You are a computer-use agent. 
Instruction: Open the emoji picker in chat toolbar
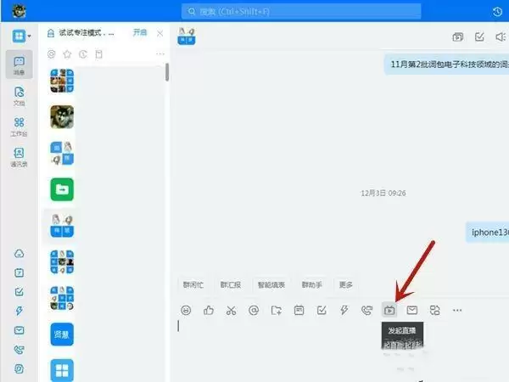click(186, 310)
